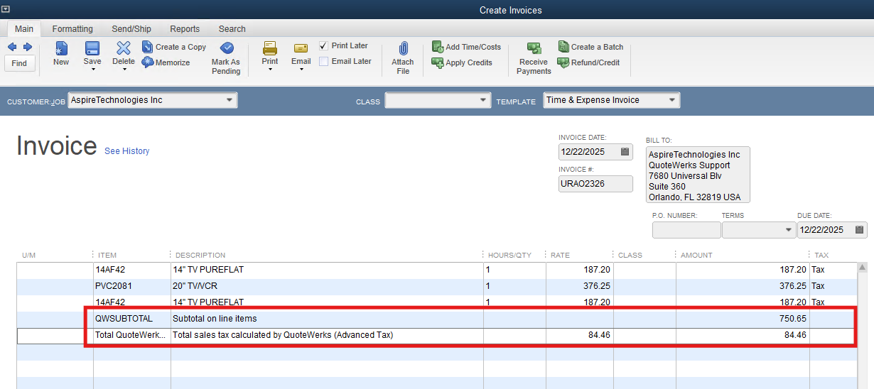This screenshot has width=874, height=389.
Task: Click the Email envelope icon
Action: tap(301, 48)
